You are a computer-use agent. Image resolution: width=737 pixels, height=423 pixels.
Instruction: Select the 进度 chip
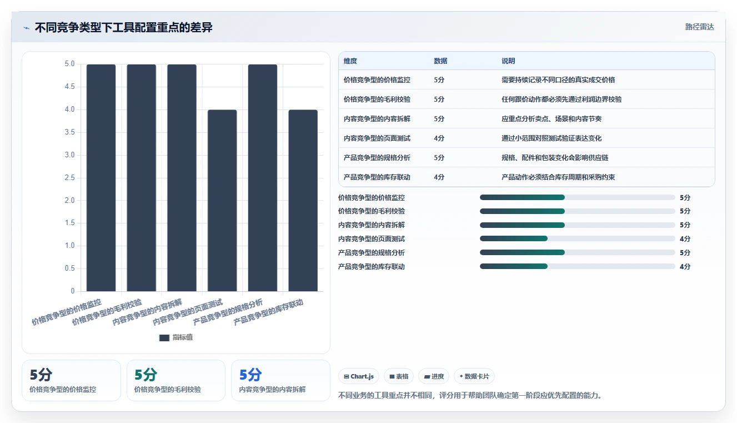pyautogui.click(x=434, y=376)
